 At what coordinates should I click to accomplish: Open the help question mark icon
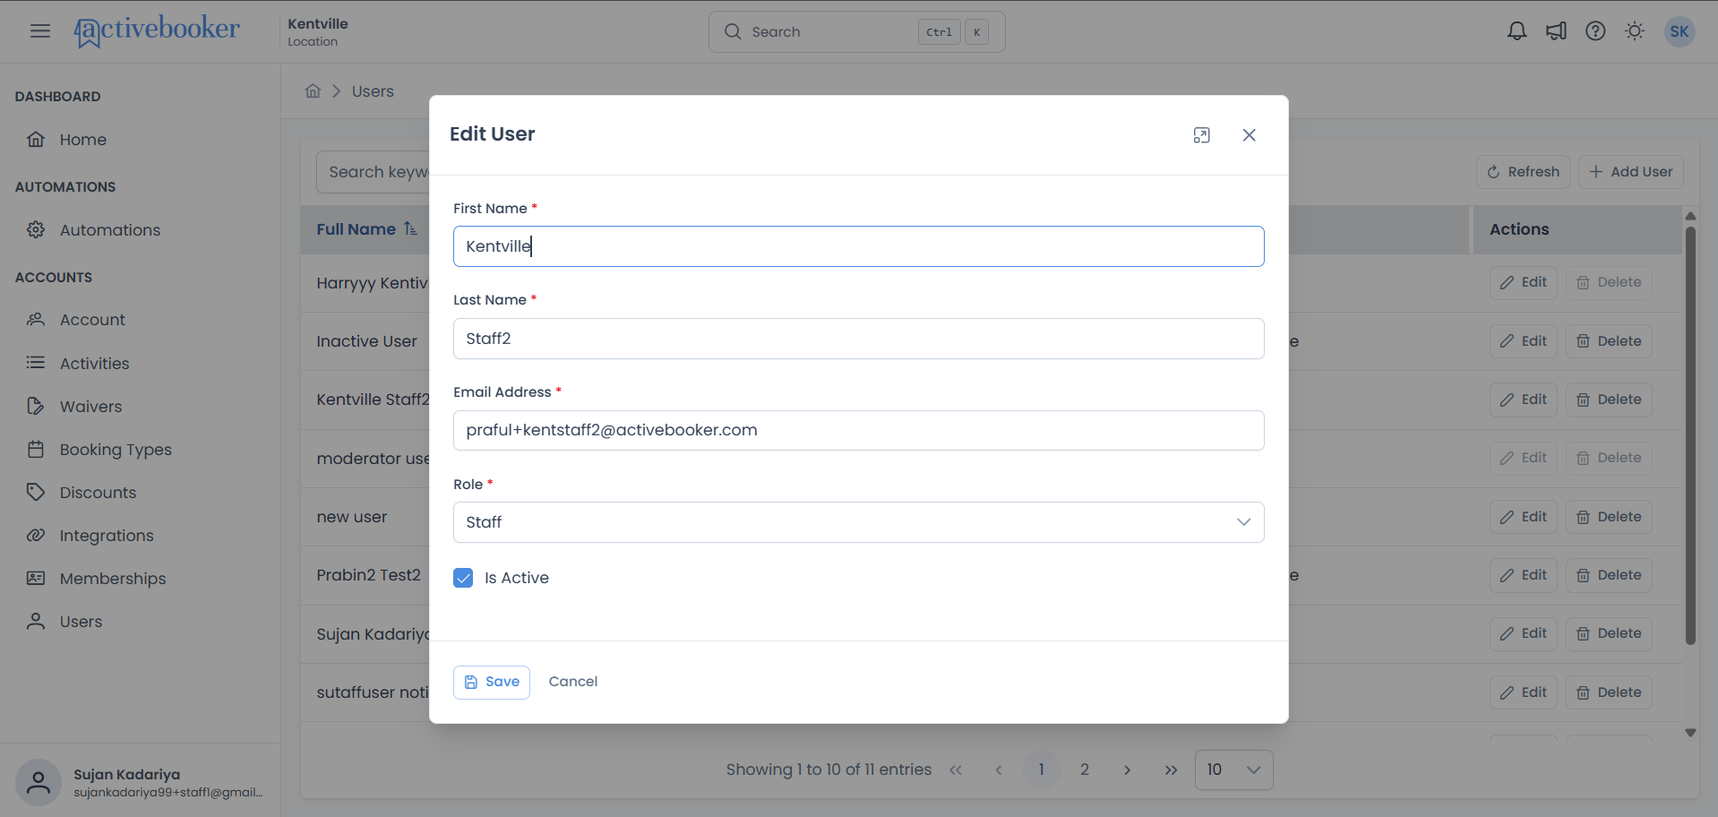pos(1595,31)
